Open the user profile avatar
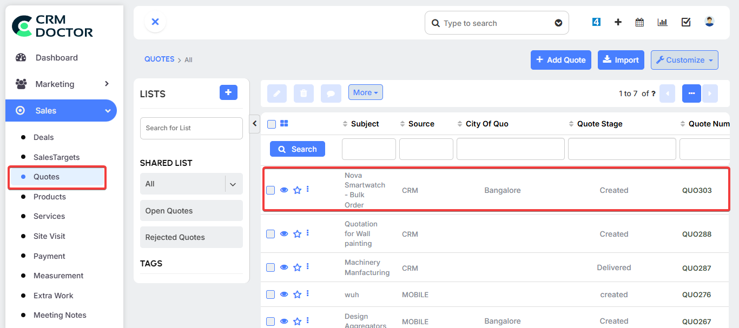739x328 pixels. click(709, 22)
